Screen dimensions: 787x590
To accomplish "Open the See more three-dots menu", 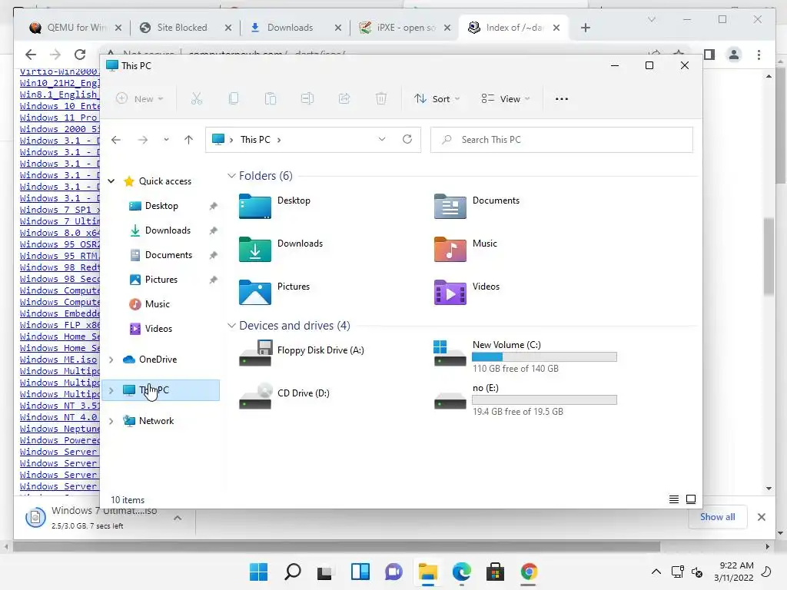I will coord(562,99).
